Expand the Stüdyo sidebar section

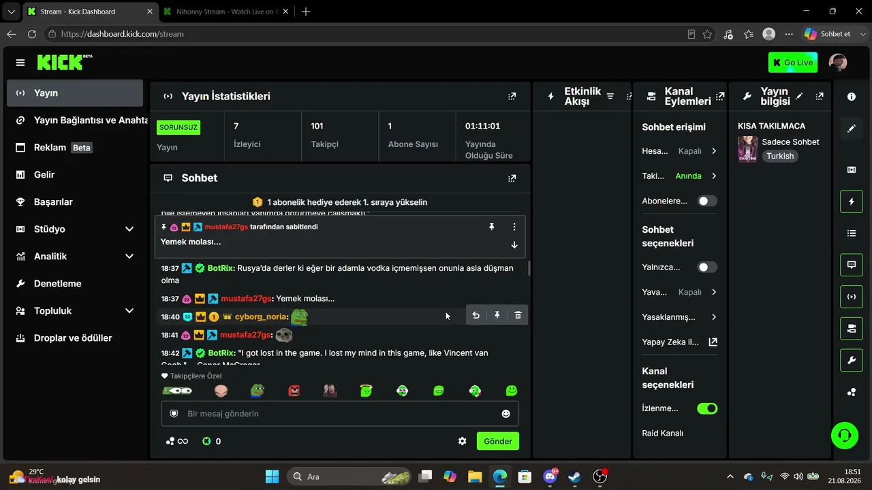[x=129, y=229]
